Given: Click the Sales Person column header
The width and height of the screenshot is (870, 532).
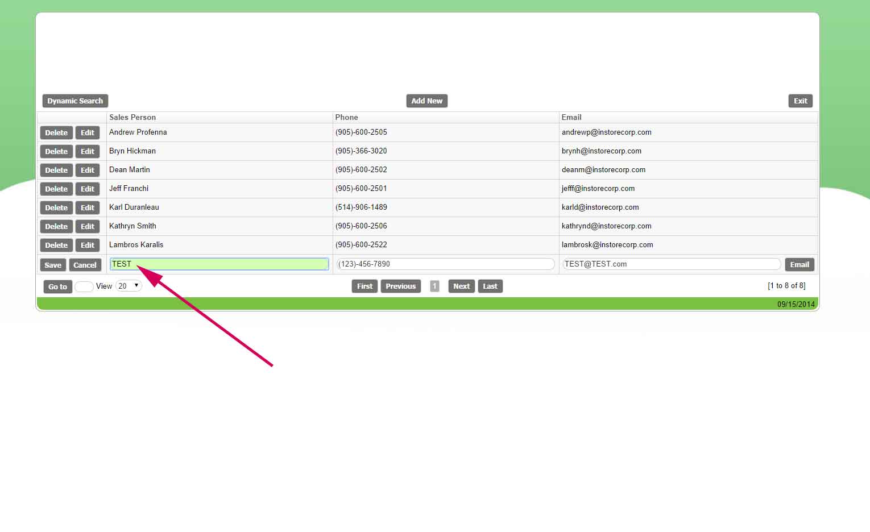Looking at the screenshot, I should [132, 118].
